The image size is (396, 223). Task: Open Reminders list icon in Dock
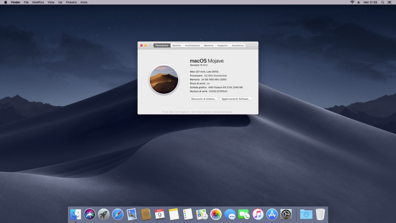188,214
